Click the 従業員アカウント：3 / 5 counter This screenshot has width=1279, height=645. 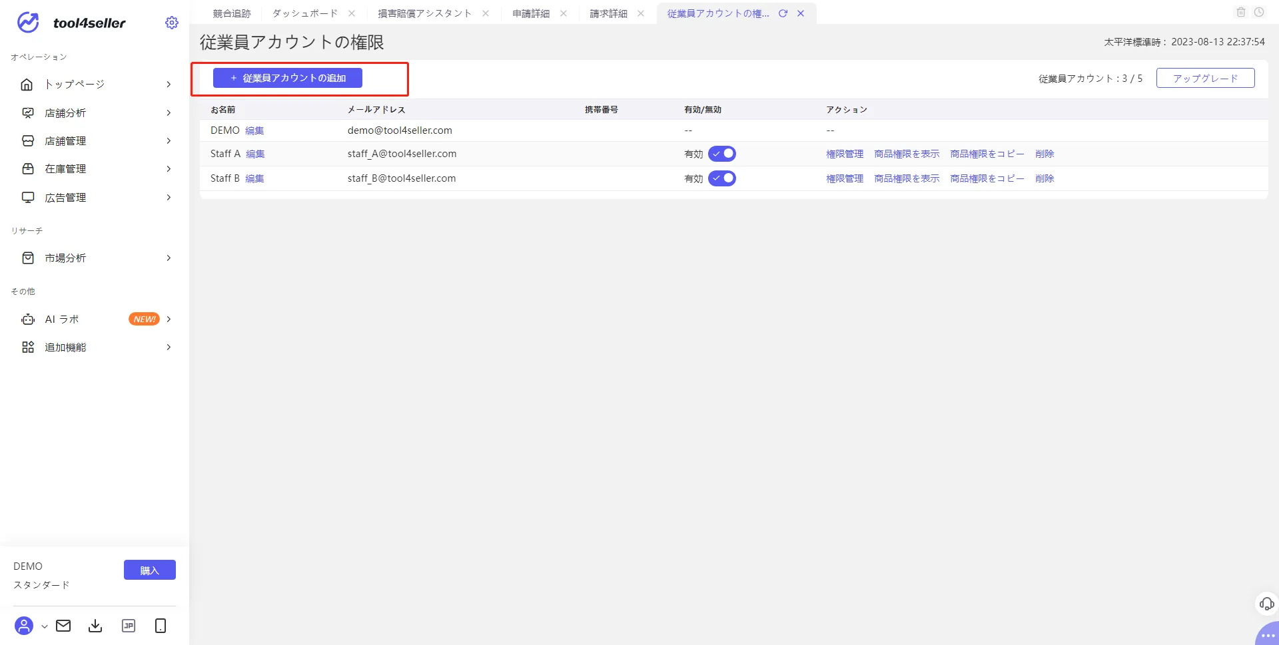coord(1090,79)
